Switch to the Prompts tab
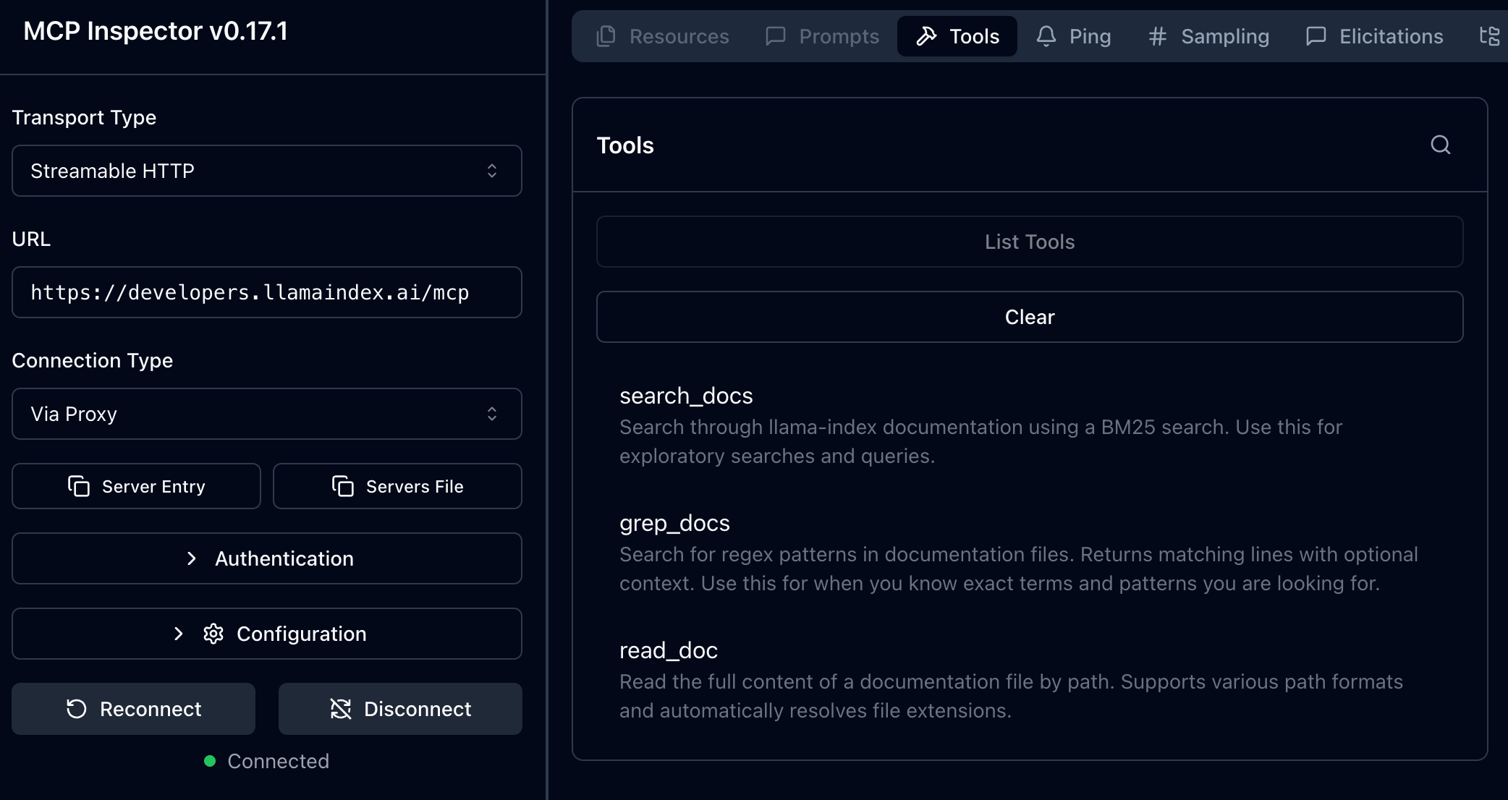The width and height of the screenshot is (1508, 800). [x=822, y=36]
